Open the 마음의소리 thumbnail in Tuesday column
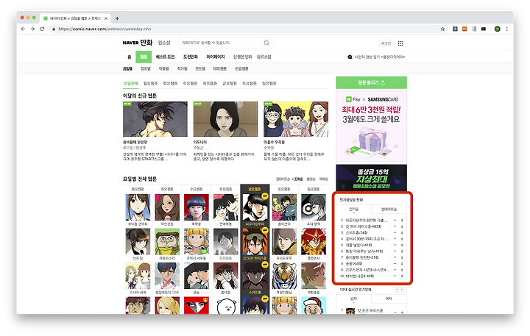This screenshot has width=530, height=336. click(x=167, y=241)
